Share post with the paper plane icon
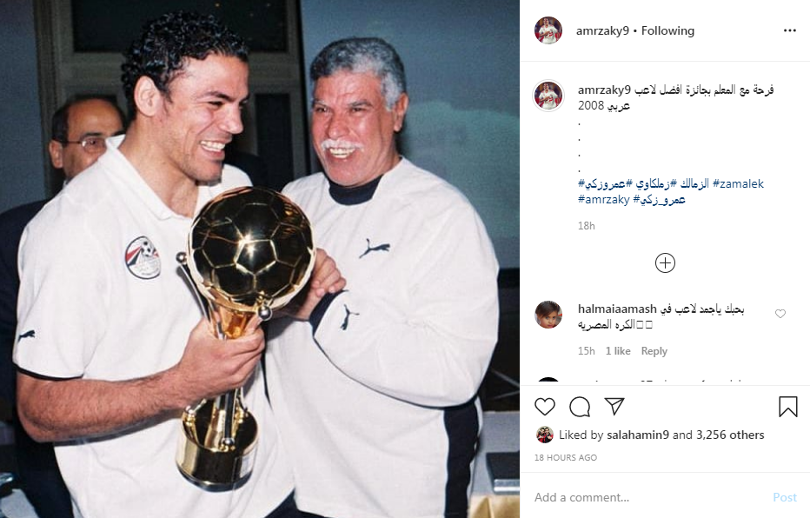This screenshot has height=518, width=810. [x=614, y=407]
